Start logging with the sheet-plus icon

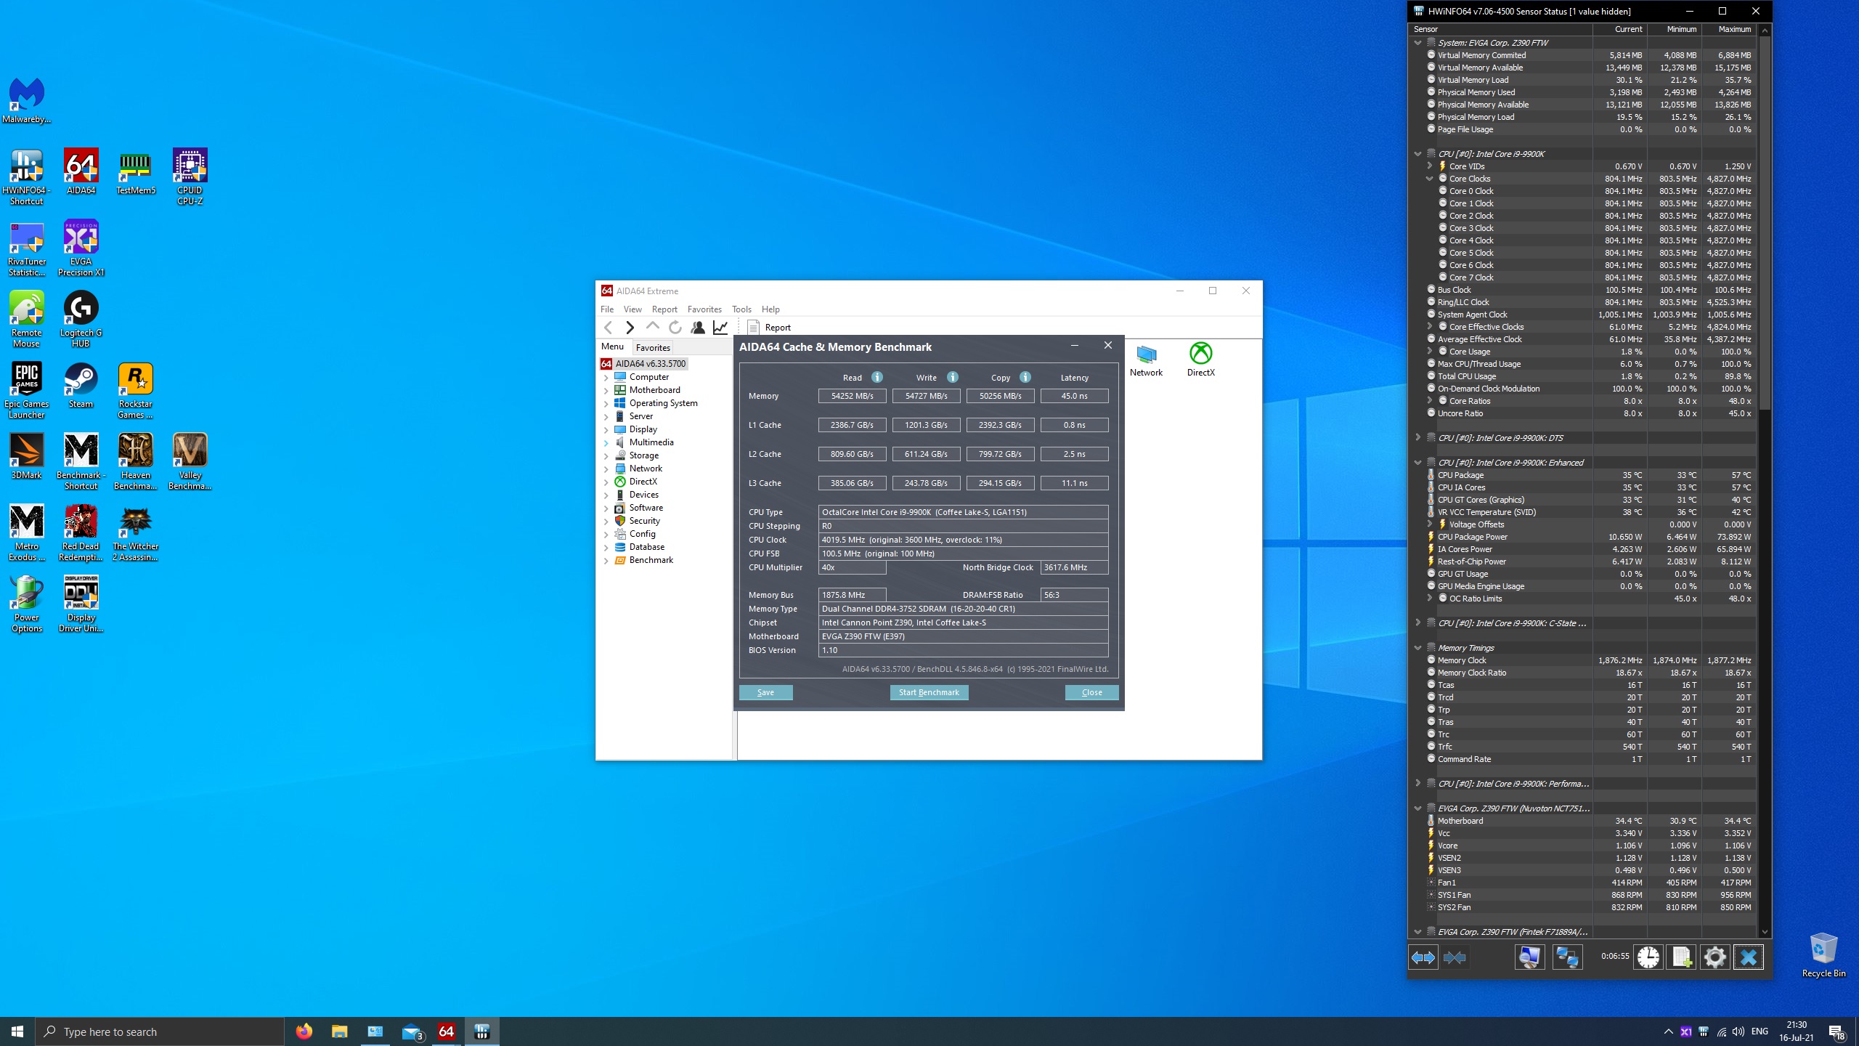click(1681, 957)
